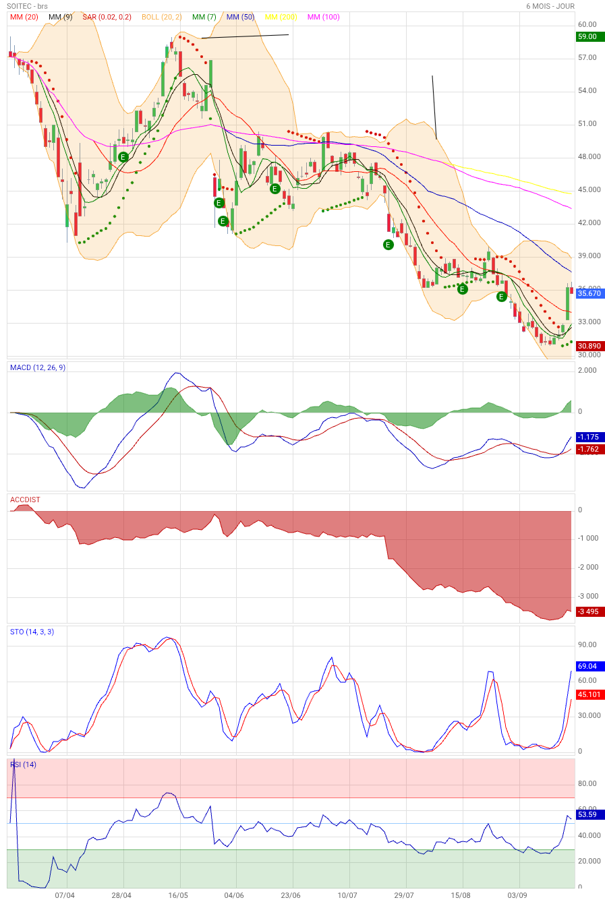Select the MM (20) legend label
605x902 pixels.
coord(24,17)
